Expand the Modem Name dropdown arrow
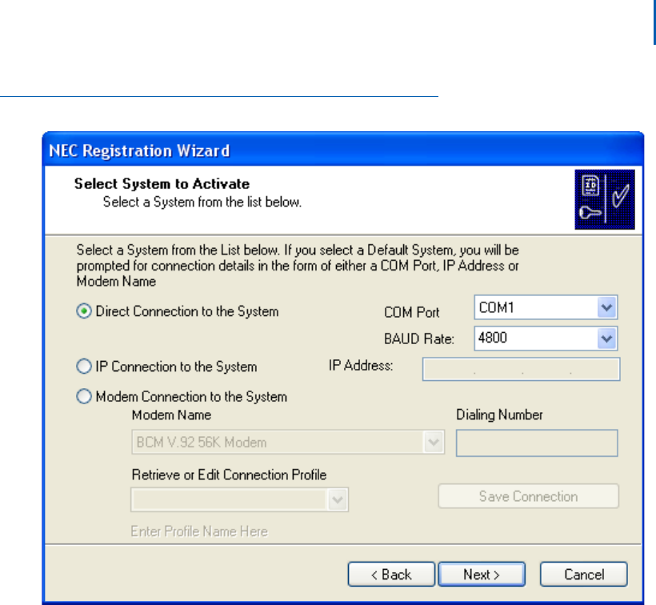The height and width of the screenshot is (605, 656). click(434, 442)
